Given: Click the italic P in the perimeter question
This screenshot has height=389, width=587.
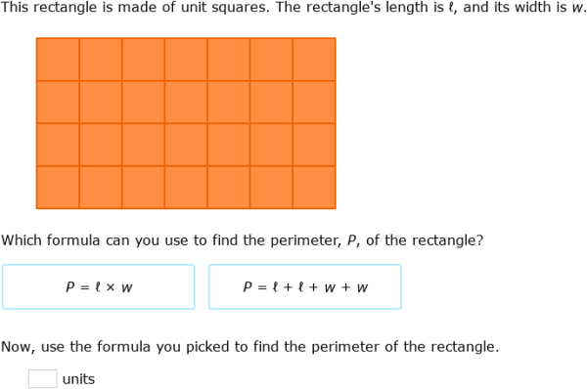Looking at the screenshot, I should tap(351, 240).
